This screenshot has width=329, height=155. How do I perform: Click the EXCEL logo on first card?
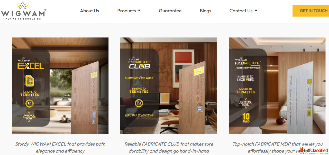pyautogui.click(x=31, y=66)
